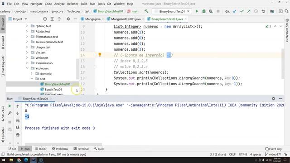290x163 pixels.
Task: Update project via Git blue arrow icon
Action: tap(235, 11)
